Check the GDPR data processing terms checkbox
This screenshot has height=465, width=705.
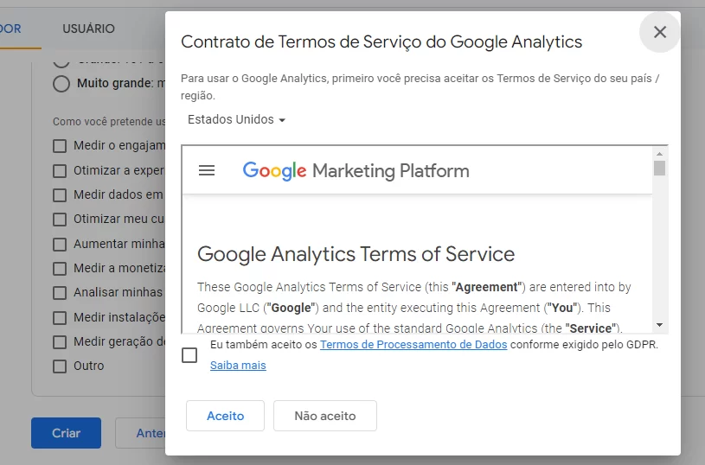[x=189, y=355]
